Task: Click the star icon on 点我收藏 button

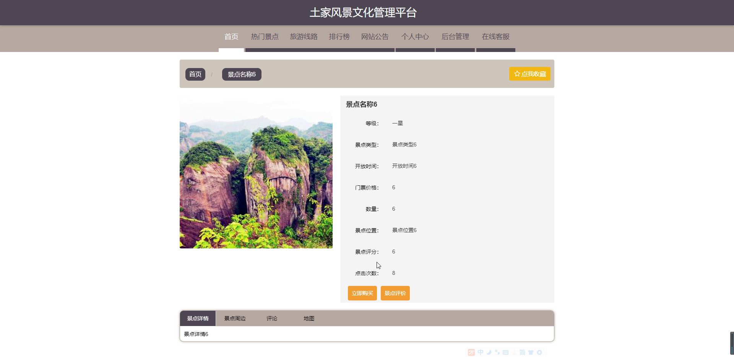Action: point(517,74)
